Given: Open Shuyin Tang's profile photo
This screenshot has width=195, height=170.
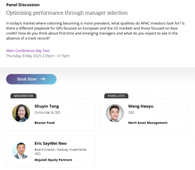Looking at the screenshot, I should click(21, 113).
